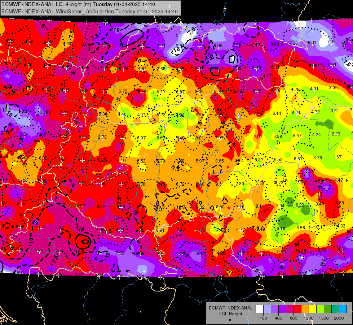Click the wind shear value 6.29

coord(300,205)
